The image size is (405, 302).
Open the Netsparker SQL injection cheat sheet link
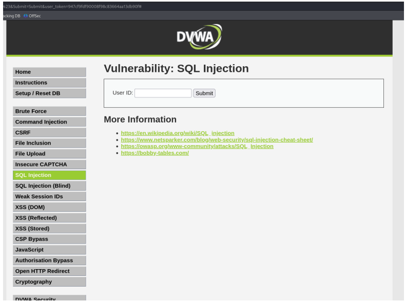[217, 140]
